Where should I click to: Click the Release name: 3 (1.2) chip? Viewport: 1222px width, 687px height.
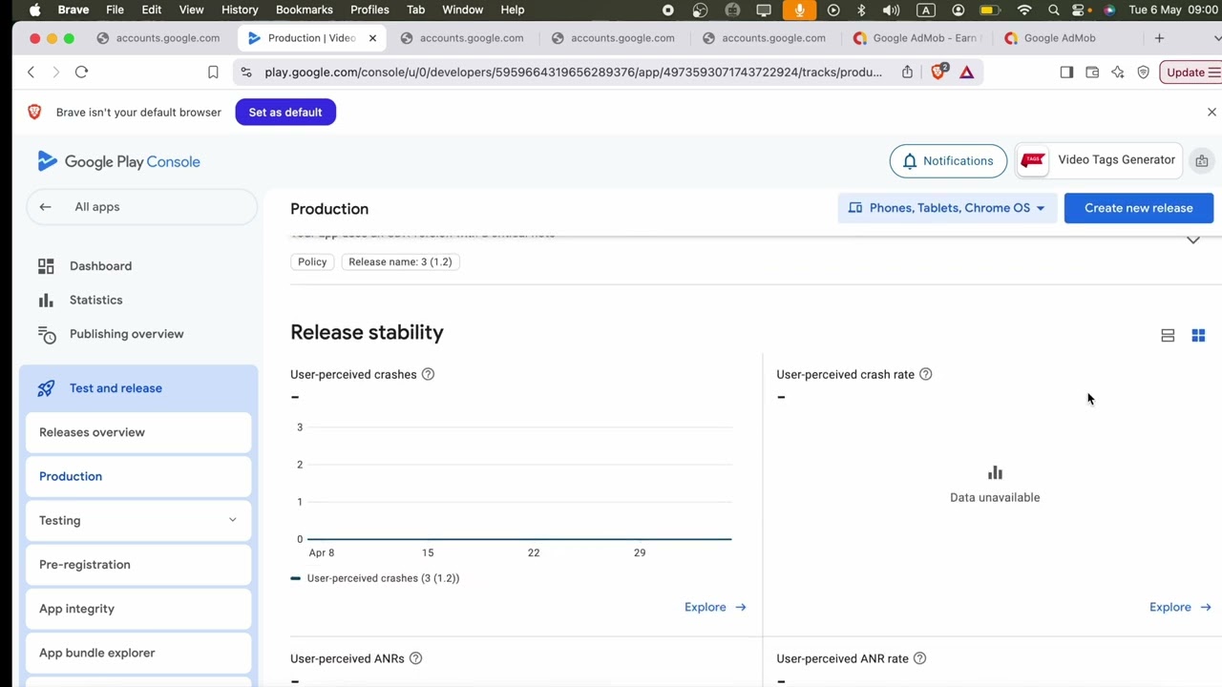point(400,261)
